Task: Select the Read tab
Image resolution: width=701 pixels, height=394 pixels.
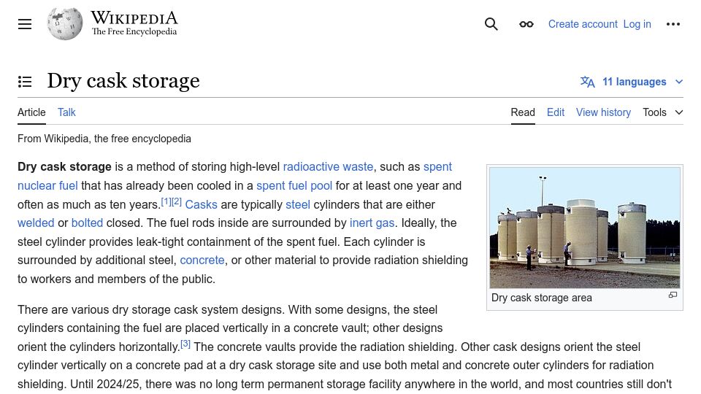Action: pyautogui.click(x=523, y=112)
